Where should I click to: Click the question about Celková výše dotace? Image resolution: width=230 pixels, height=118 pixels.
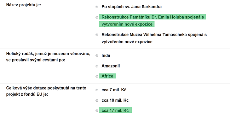(x=46, y=91)
